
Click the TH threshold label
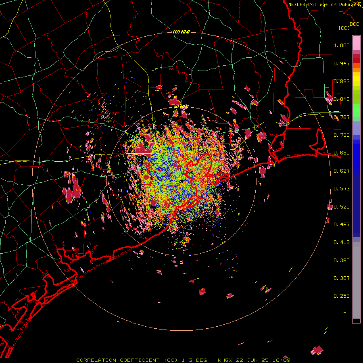346,314
